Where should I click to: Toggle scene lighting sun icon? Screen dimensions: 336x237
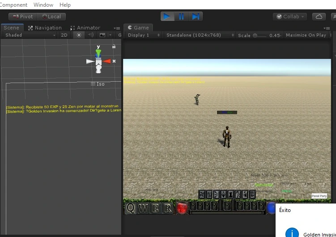(x=79, y=35)
